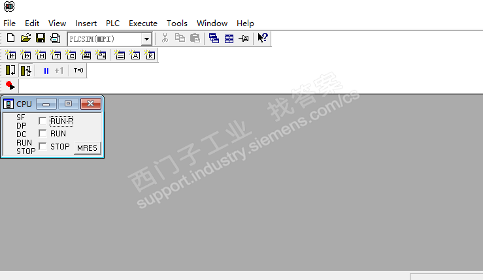Insert an Output Variable subwindow
The width and height of the screenshot is (483, 280).
coord(26,55)
